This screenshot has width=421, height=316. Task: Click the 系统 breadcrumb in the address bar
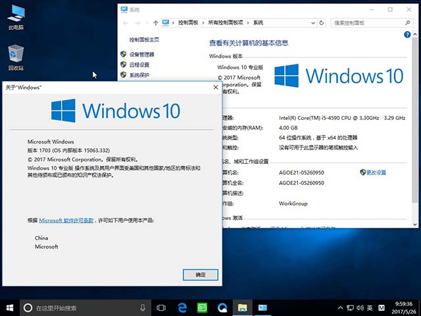pyautogui.click(x=258, y=23)
